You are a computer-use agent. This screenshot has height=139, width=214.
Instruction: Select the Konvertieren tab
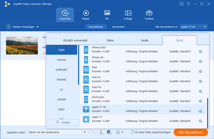coord(96,27)
